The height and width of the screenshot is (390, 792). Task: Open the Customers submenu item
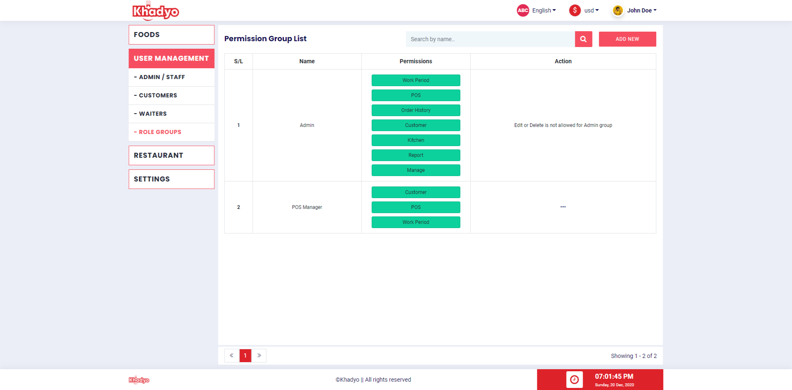[x=171, y=95]
